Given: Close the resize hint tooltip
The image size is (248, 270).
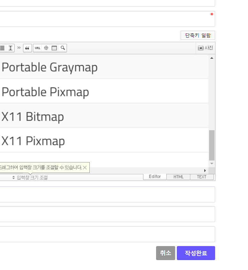Looking at the screenshot, I should [x=85, y=168].
